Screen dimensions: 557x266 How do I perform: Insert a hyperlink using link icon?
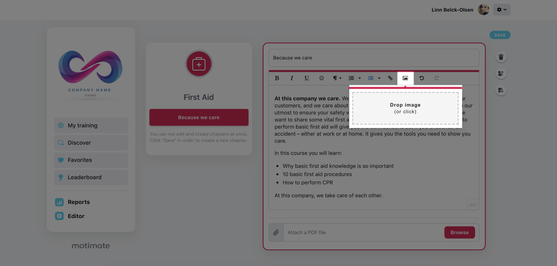point(390,78)
